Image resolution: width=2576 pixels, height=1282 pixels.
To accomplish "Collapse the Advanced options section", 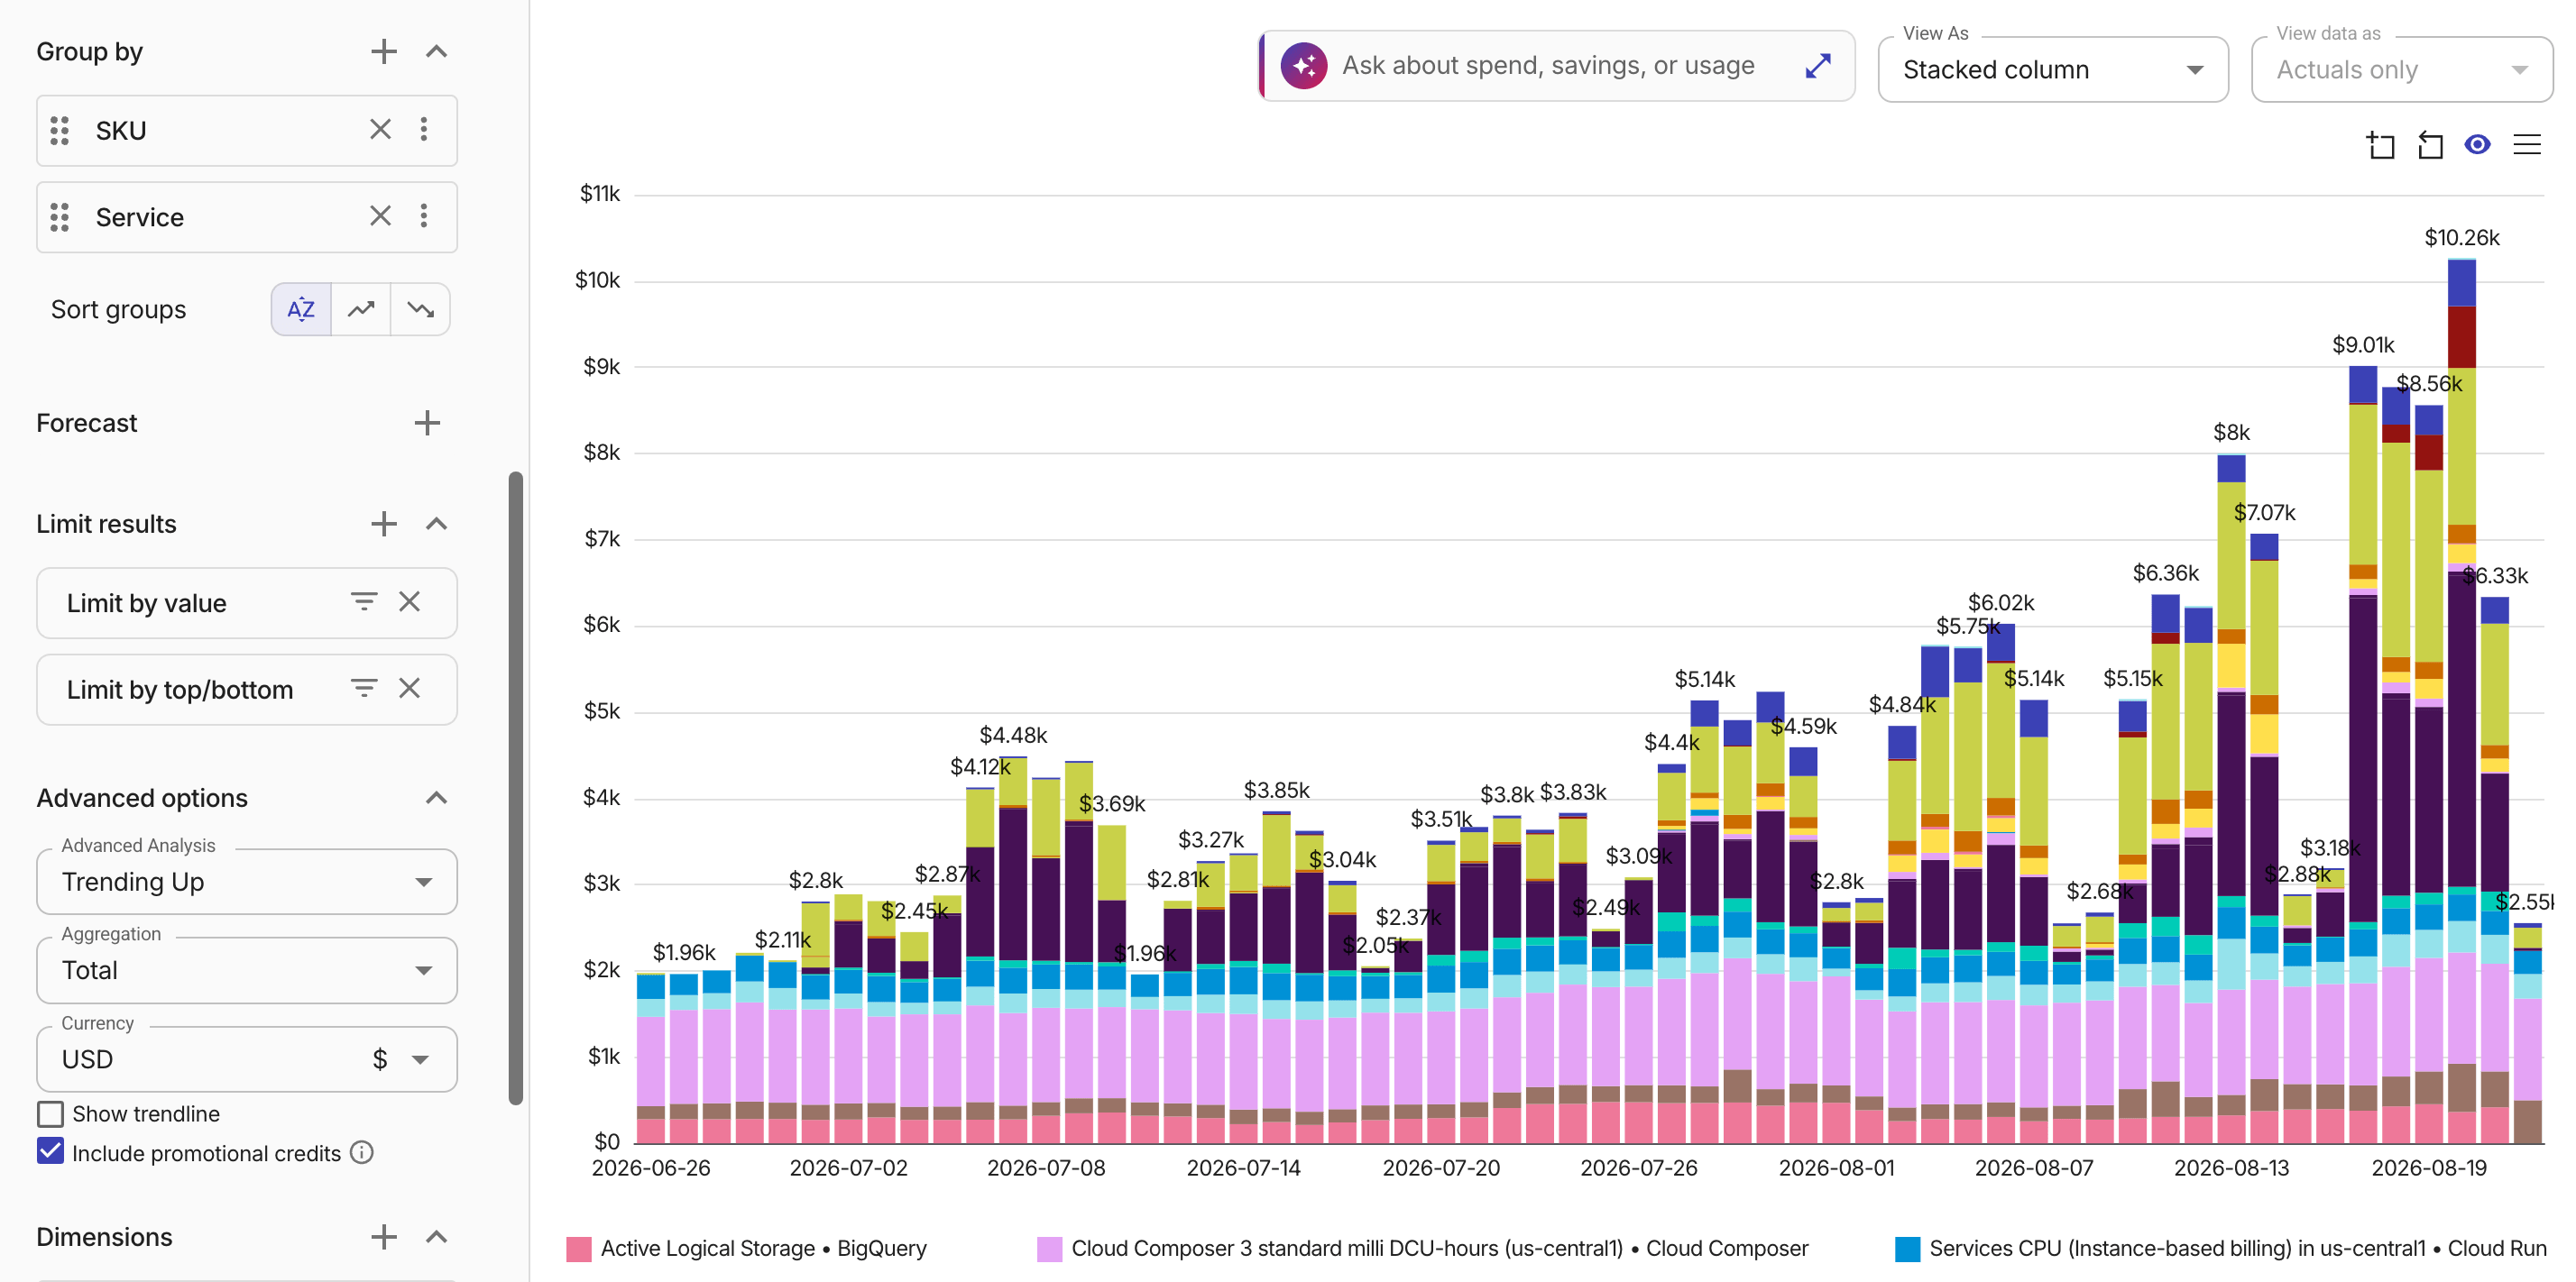I will 436,797.
